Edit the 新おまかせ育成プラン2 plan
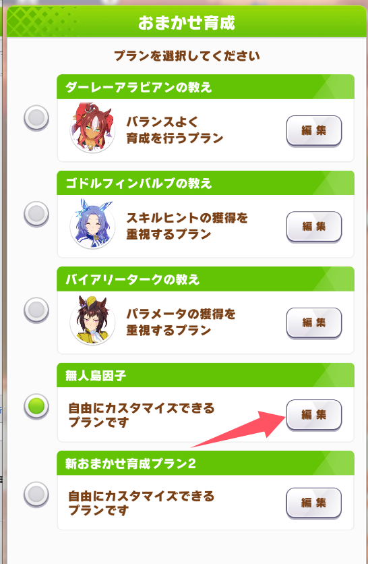The height and width of the screenshot is (564, 368). (x=313, y=503)
